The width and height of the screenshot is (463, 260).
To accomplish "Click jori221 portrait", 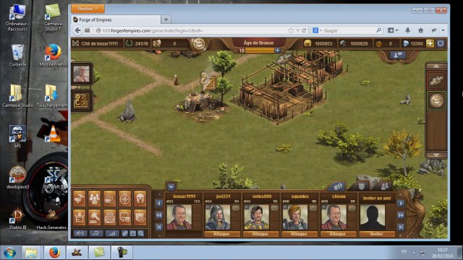I will (x=218, y=217).
